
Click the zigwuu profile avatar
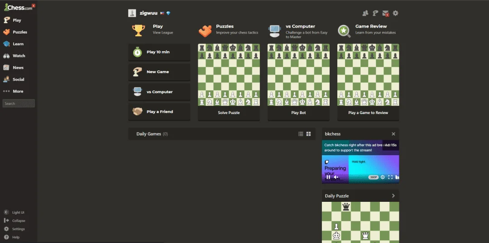point(132,13)
